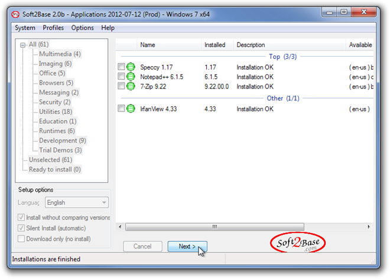Select Messaging (2) category
Screen dimensions: 390x279
(x=59, y=93)
